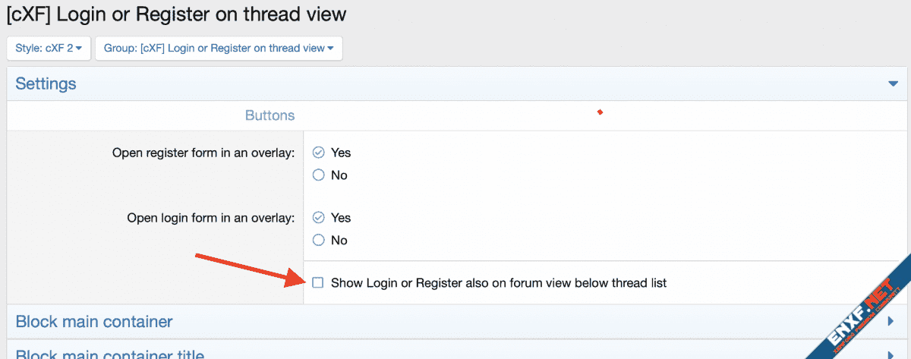The height and width of the screenshot is (359, 911).
Task: Collapse Settings using its header arrow icon
Action: tap(893, 83)
